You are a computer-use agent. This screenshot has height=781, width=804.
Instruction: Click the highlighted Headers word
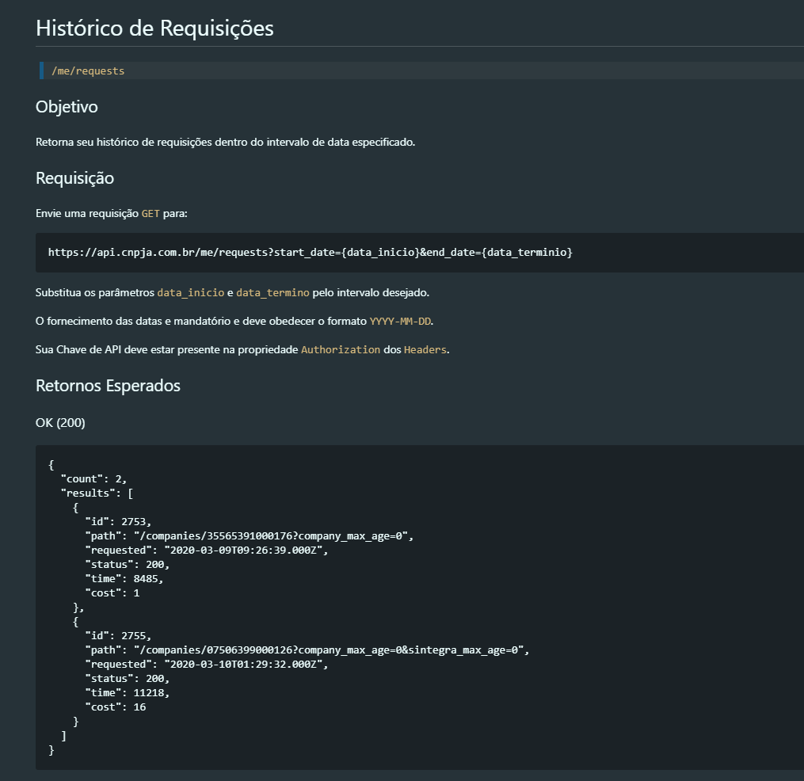tap(425, 350)
